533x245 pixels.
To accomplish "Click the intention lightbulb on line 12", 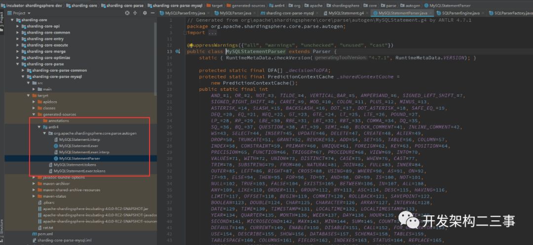I will [191, 45].
